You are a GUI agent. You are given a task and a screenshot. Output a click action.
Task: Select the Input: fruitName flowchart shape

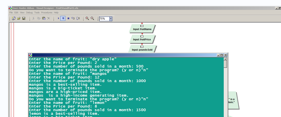tap(142, 29)
